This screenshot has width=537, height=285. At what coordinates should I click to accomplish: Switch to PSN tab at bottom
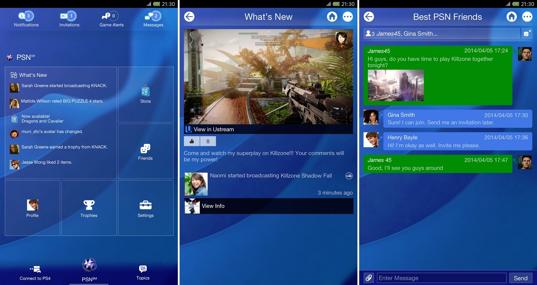pyautogui.click(x=89, y=270)
